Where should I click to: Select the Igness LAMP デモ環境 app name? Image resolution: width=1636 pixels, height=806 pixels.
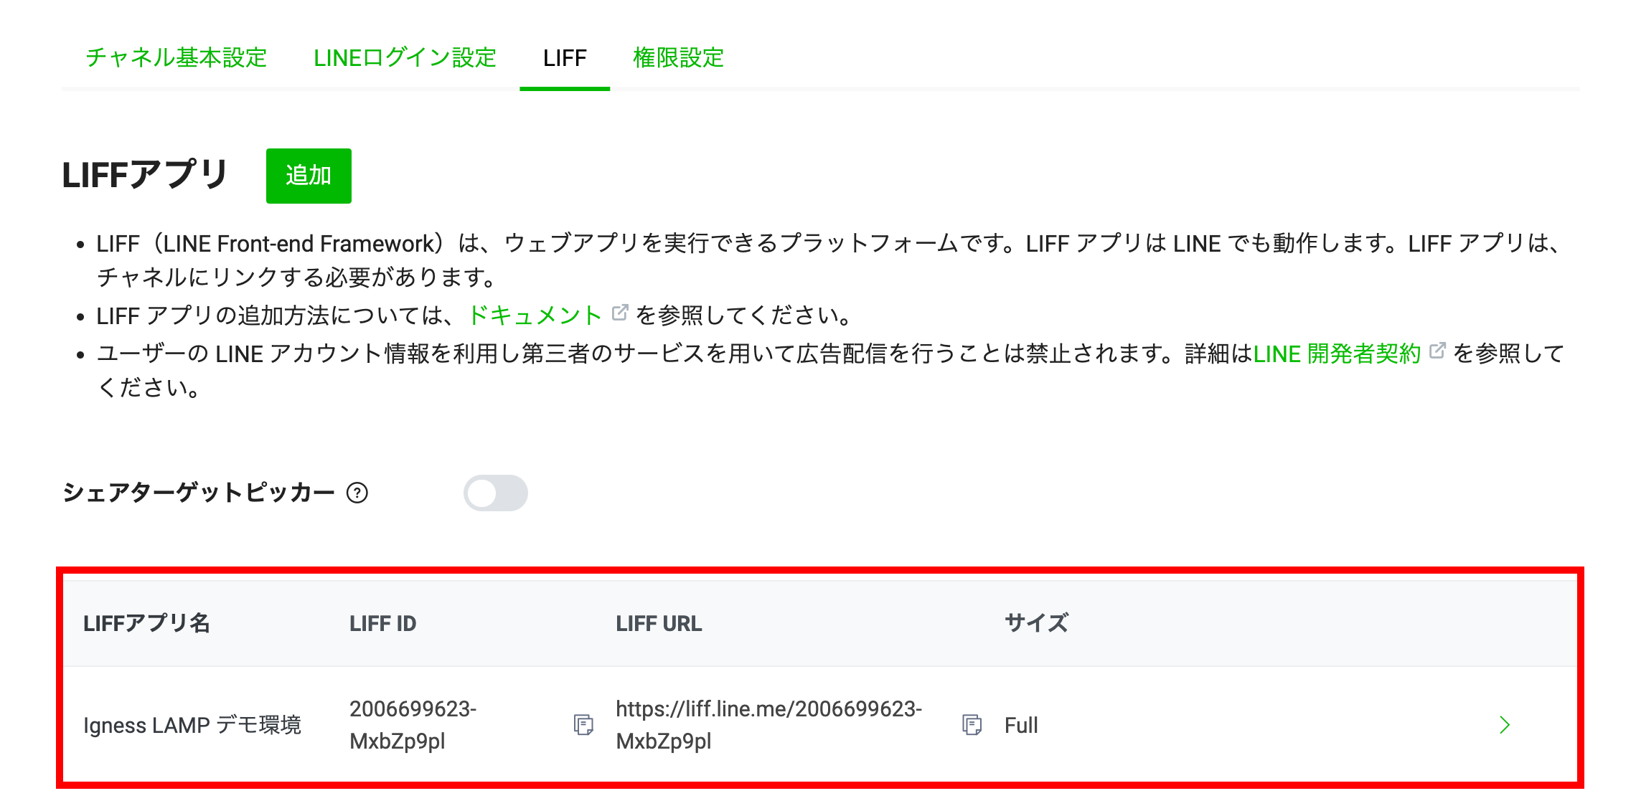click(192, 725)
